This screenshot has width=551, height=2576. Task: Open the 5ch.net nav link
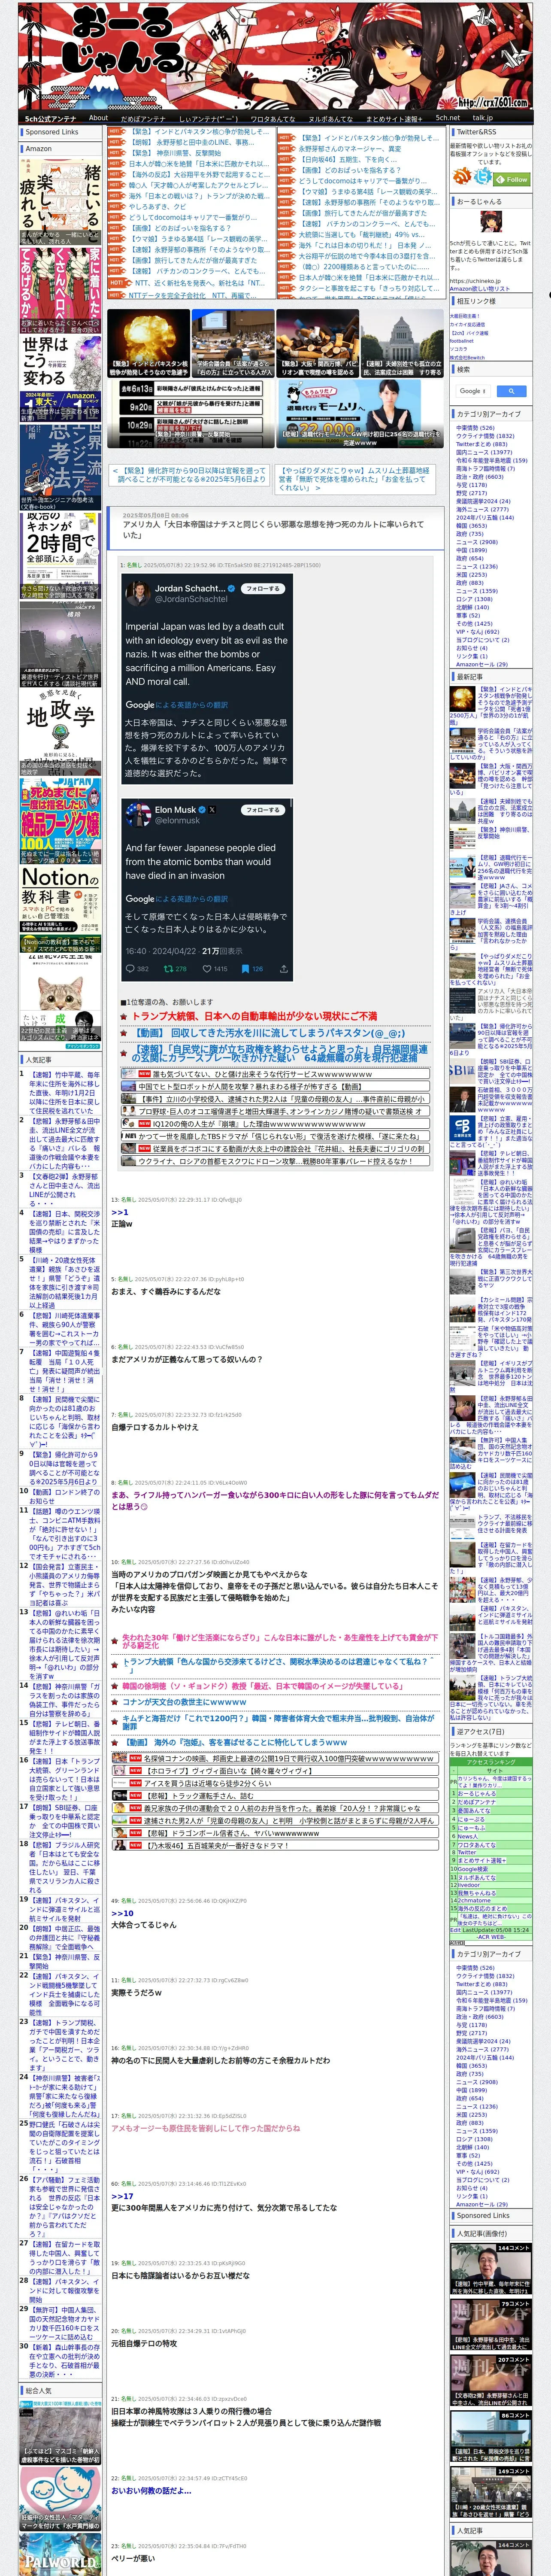[x=448, y=118]
